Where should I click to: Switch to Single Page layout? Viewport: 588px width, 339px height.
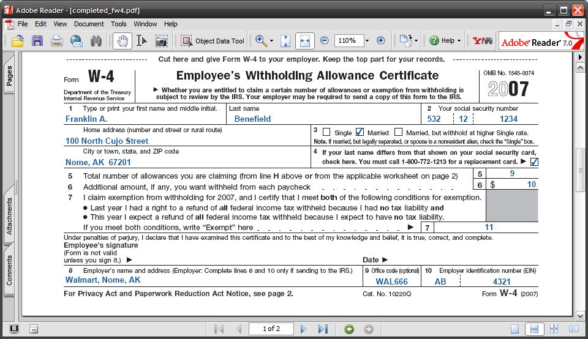coord(515,329)
